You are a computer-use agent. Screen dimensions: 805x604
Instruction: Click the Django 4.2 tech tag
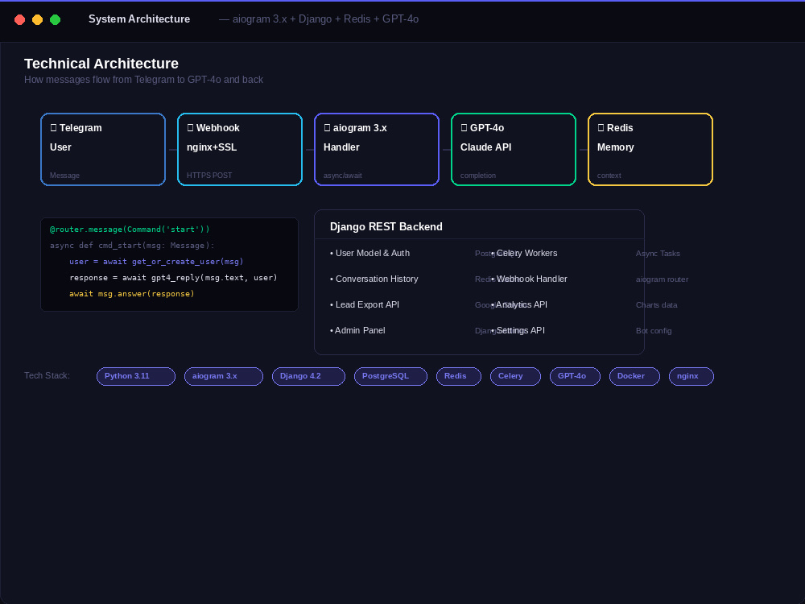(308, 376)
